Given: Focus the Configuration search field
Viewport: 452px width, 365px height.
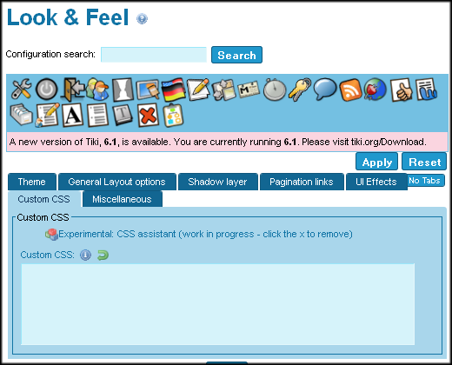Looking at the screenshot, I should (154, 55).
